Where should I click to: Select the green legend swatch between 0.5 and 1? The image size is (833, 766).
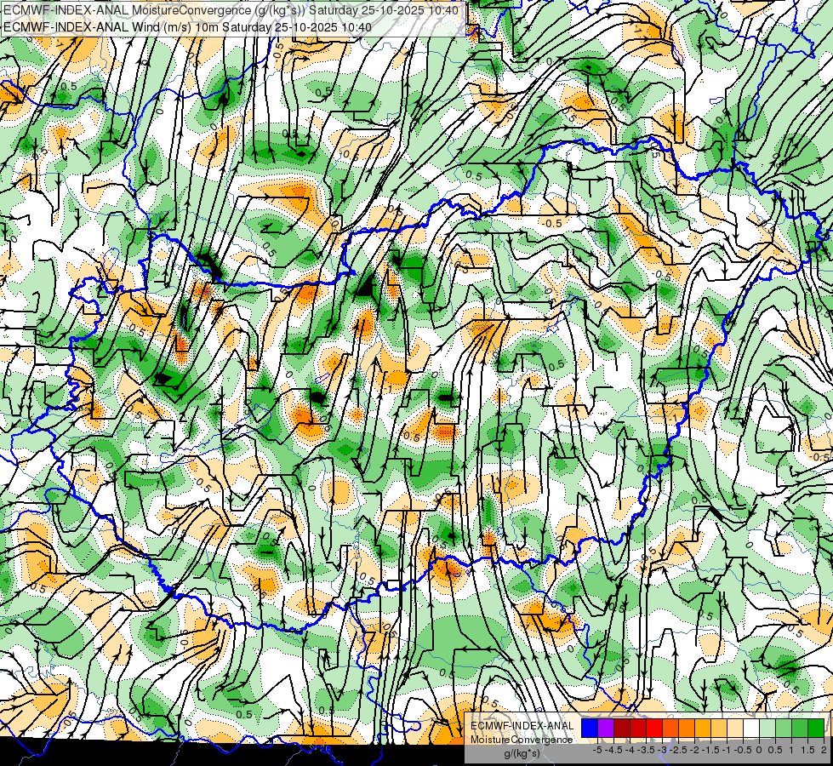click(784, 728)
